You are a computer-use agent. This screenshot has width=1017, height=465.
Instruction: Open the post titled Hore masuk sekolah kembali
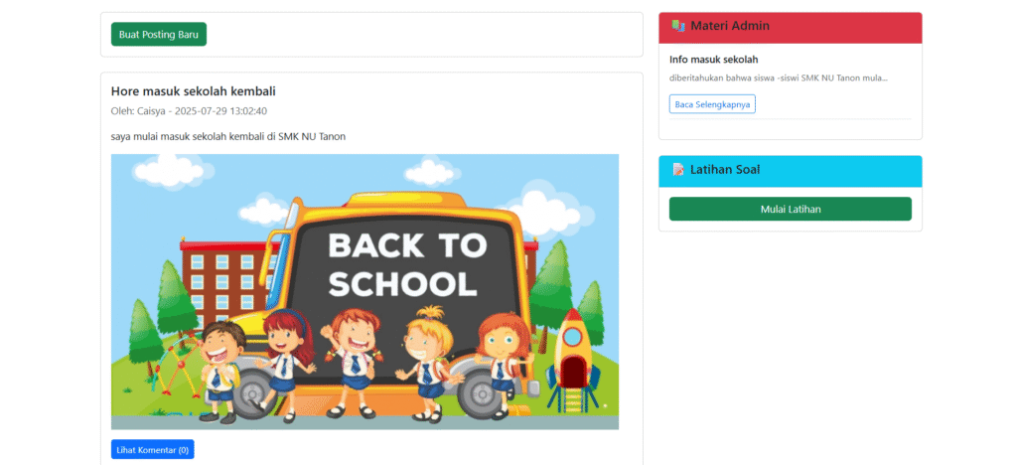tap(194, 91)
